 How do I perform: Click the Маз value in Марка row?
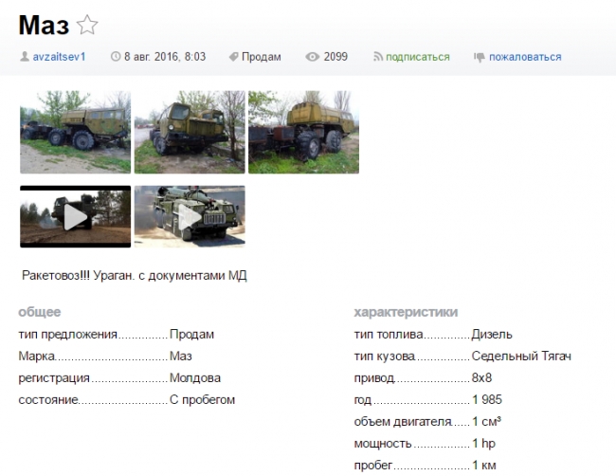(x=181, y=357)
